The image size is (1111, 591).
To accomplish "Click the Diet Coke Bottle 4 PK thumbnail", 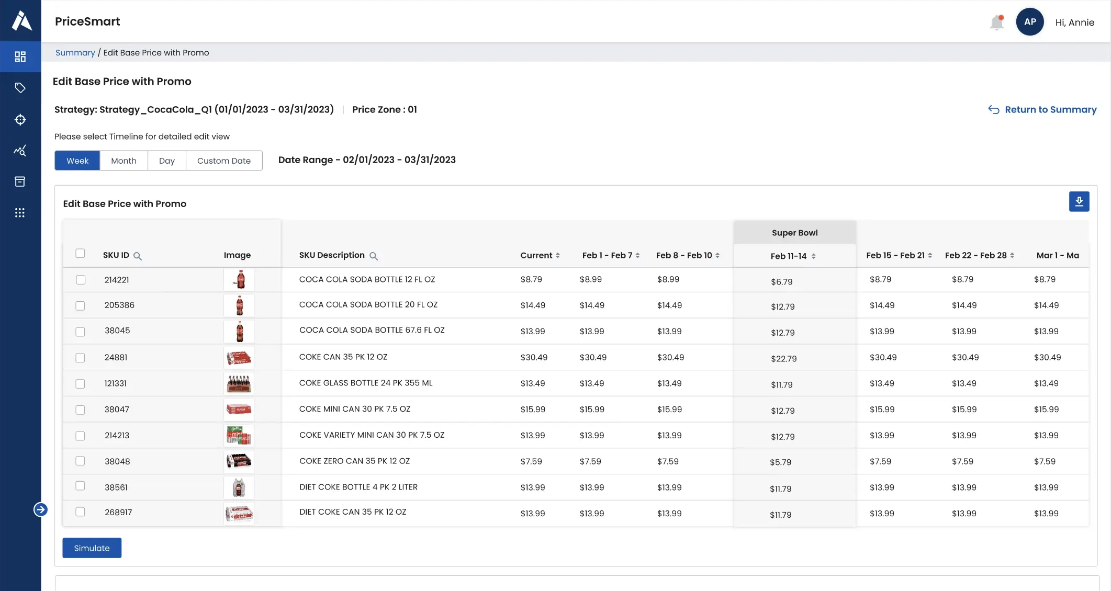I will coord(239,487).
